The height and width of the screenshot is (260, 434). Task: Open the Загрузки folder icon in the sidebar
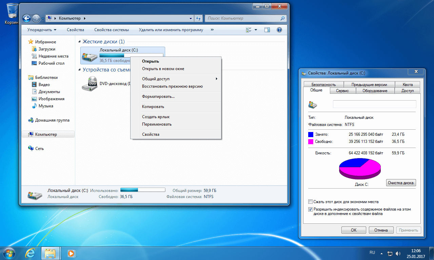click(x=34, y=49)
